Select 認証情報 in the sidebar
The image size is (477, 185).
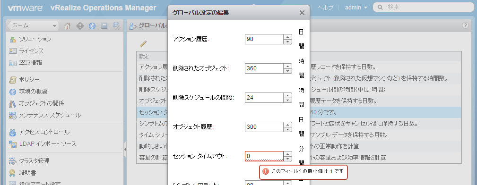[30, 63]
